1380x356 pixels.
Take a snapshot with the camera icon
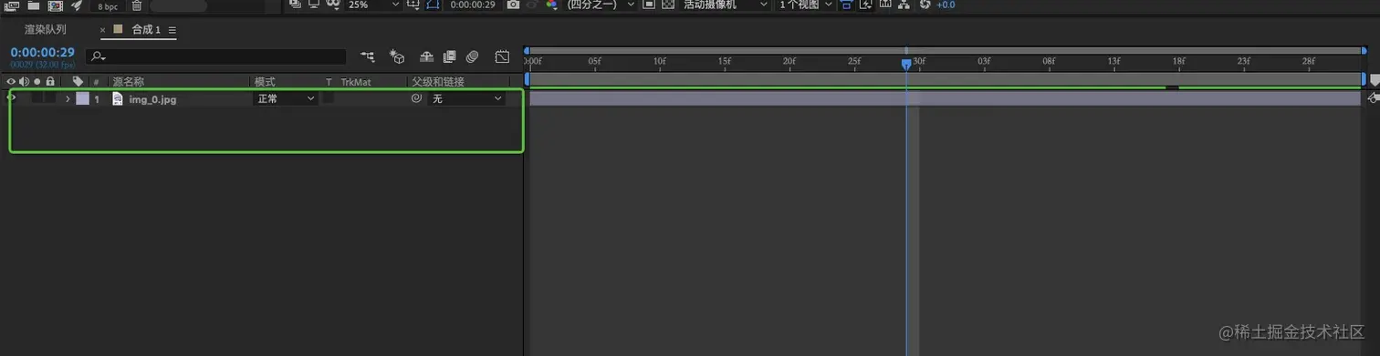(513, 5)
